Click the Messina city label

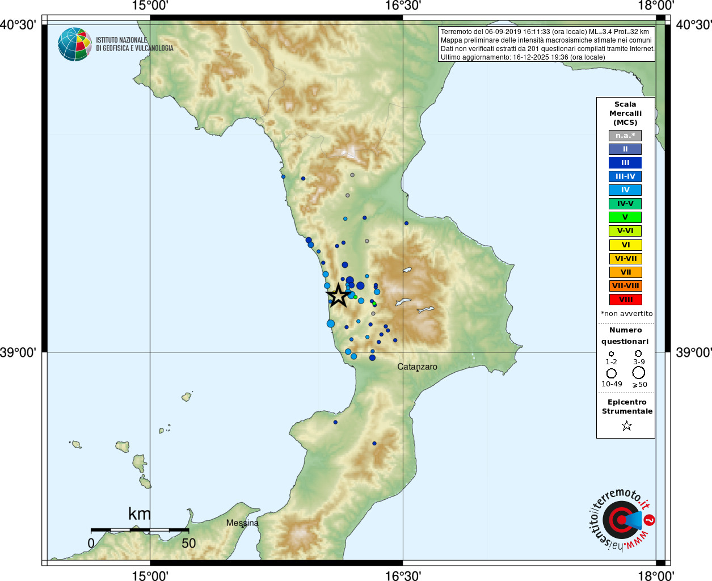242,523
